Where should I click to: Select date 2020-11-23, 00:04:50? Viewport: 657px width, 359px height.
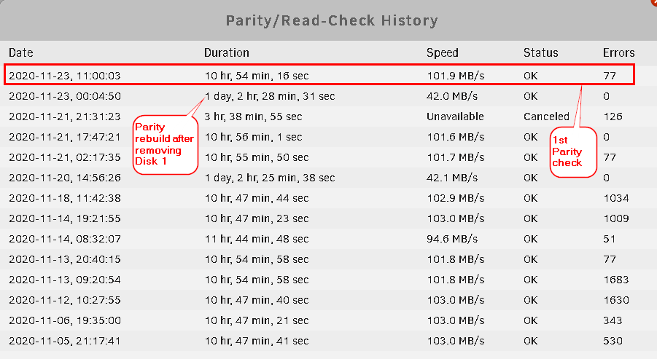pos(64,96)
